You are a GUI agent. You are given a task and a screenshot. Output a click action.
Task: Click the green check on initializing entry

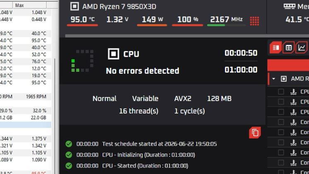coord(69,155)
